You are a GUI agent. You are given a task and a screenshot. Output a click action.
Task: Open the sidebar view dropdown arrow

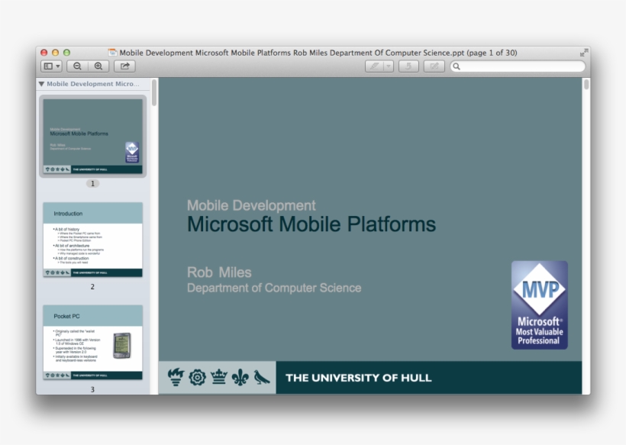58,66
